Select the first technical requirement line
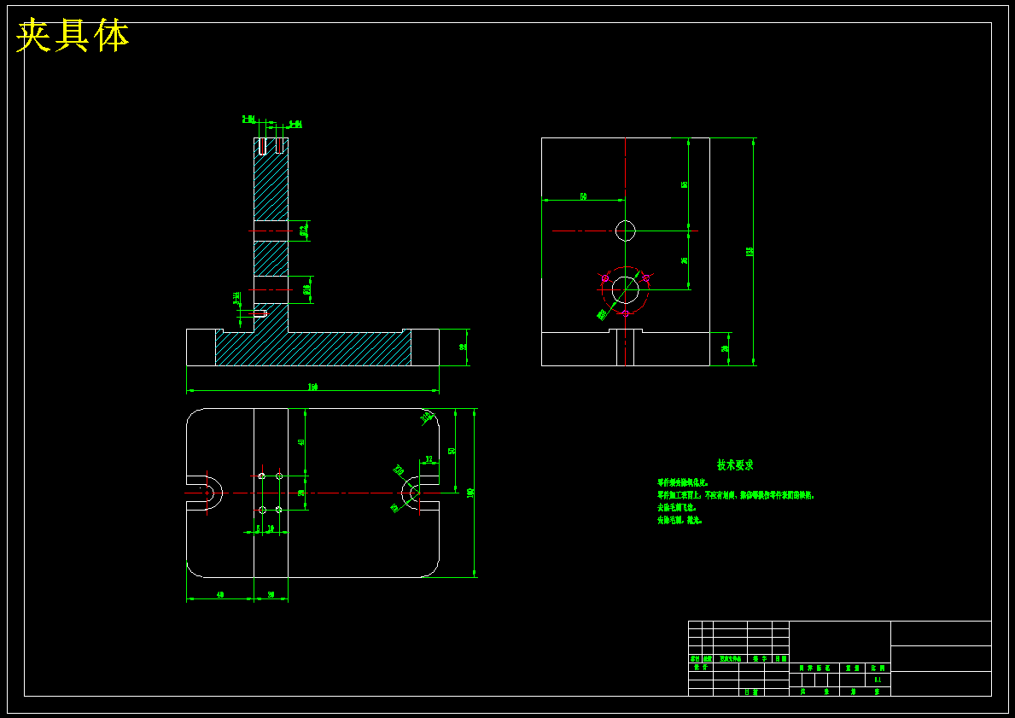 click(683, 483)
